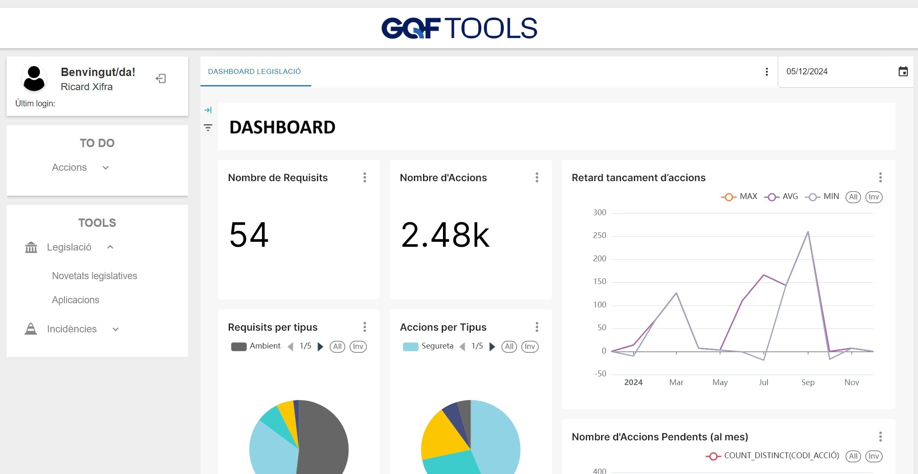Open the calendar date picker icon
918x474 pixels.
click(x=903, y=71)
